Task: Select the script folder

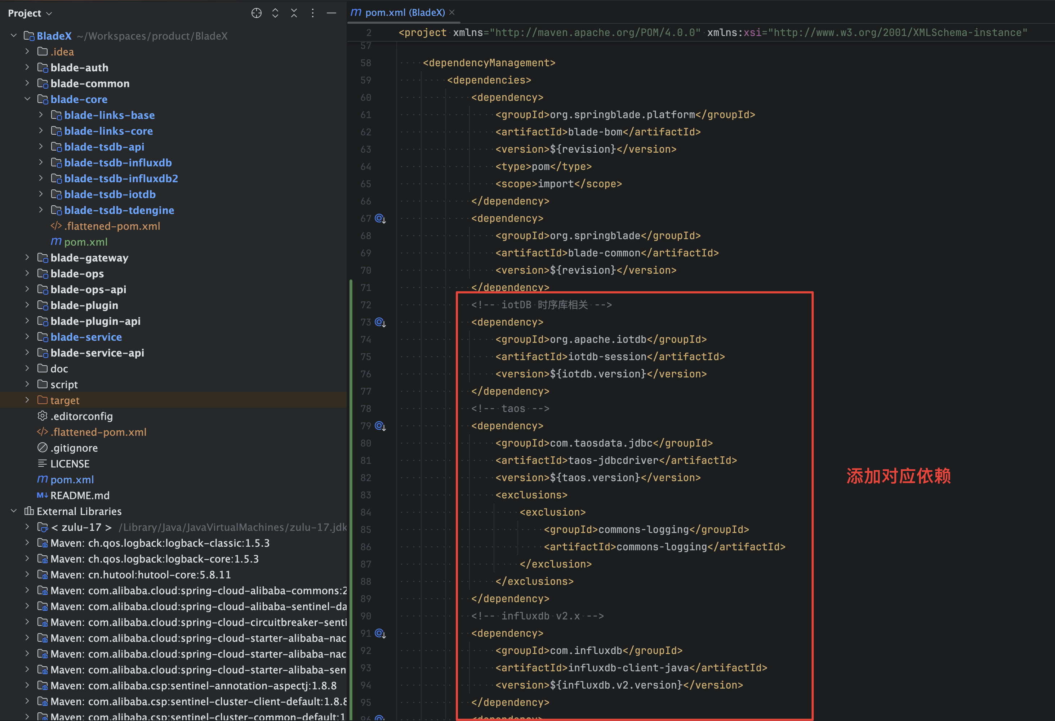Action: tap(64, 384)
